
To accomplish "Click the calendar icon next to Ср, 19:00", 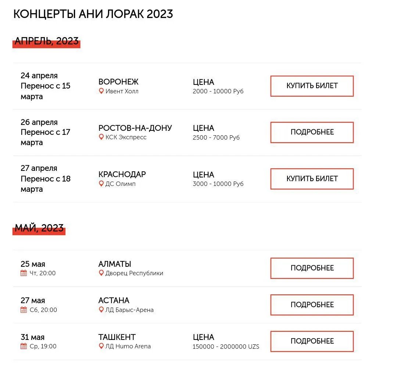I will (x=24, y=346).
